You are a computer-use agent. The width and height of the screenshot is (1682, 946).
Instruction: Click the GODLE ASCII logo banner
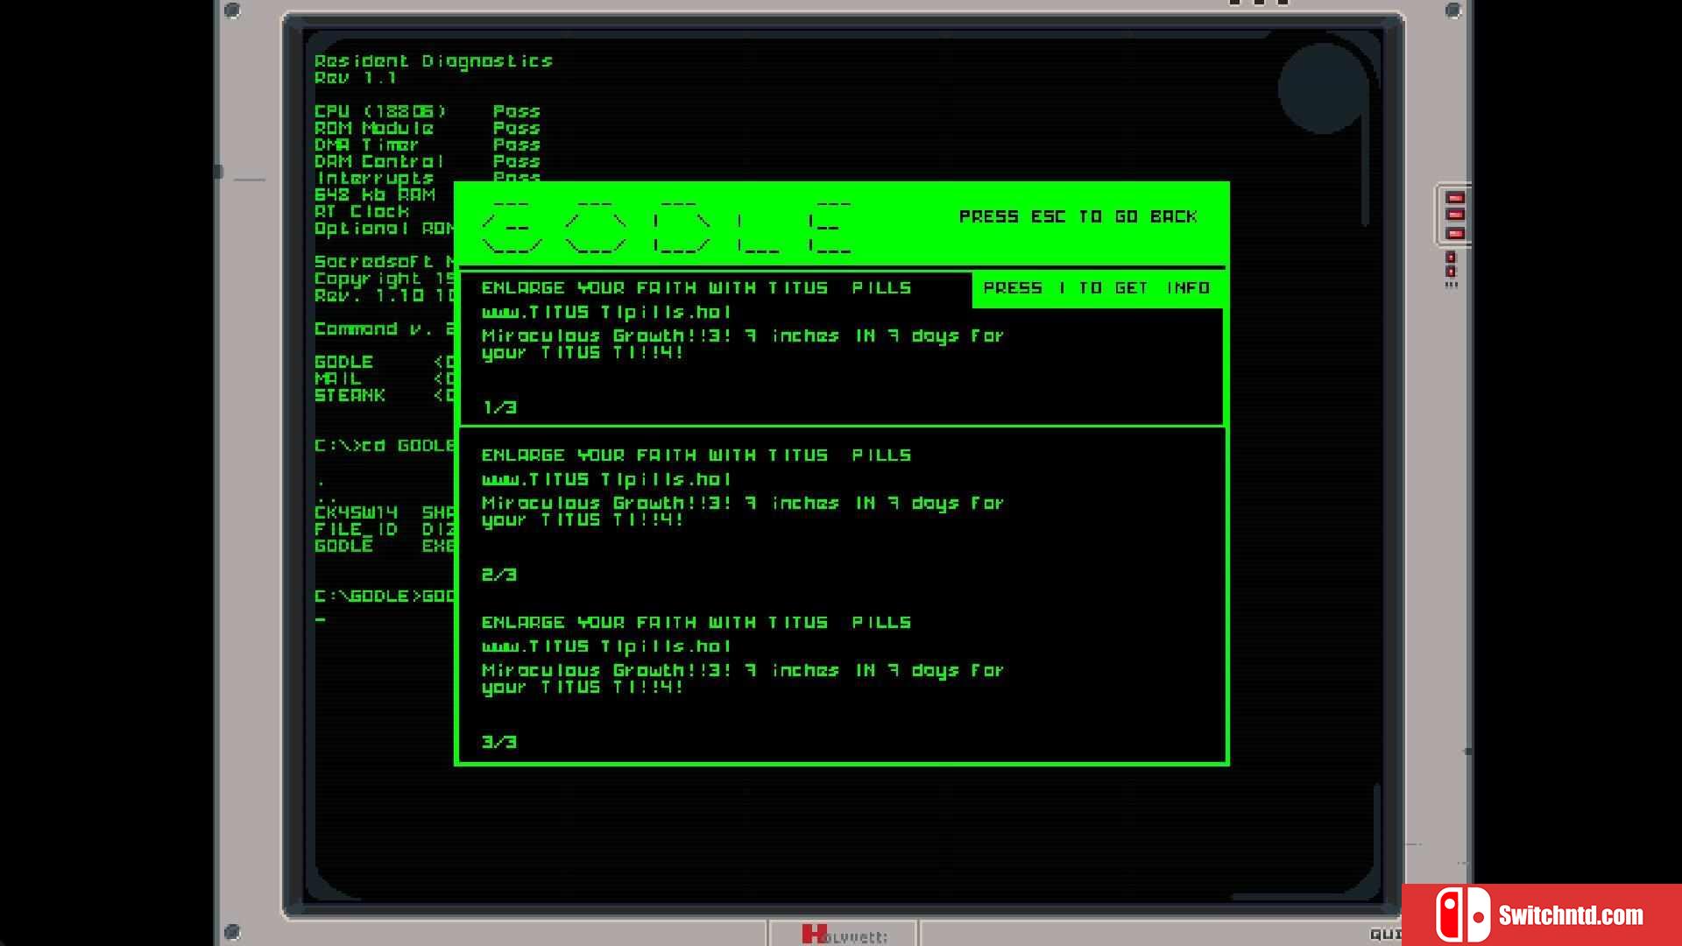point(667,228)
